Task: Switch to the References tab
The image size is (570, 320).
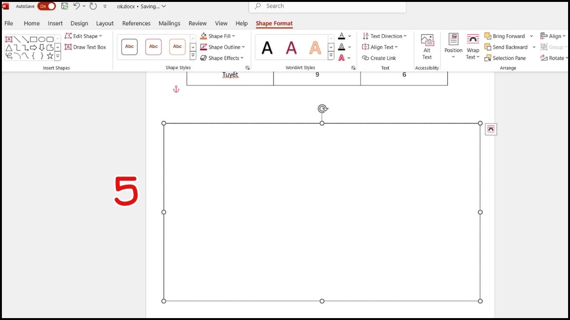Action: 136,23
